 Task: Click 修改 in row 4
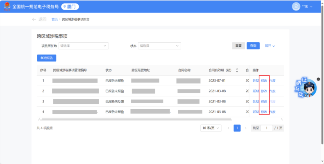pos(264,112)
